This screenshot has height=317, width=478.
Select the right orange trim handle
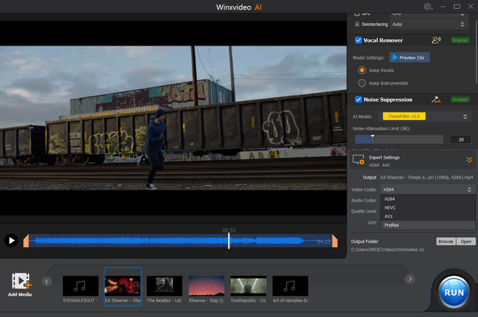click(x=335, y=241)
